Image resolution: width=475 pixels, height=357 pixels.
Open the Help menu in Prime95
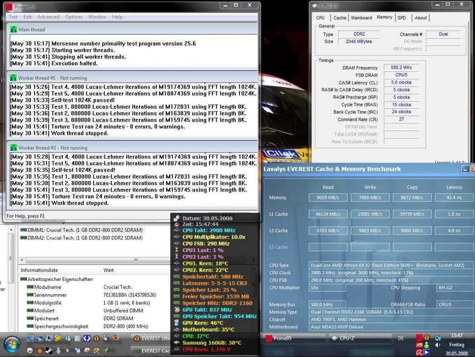click(117, 17)
